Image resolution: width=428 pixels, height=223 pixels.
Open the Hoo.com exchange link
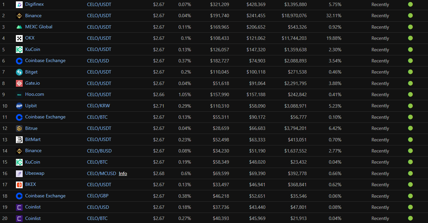35,94
